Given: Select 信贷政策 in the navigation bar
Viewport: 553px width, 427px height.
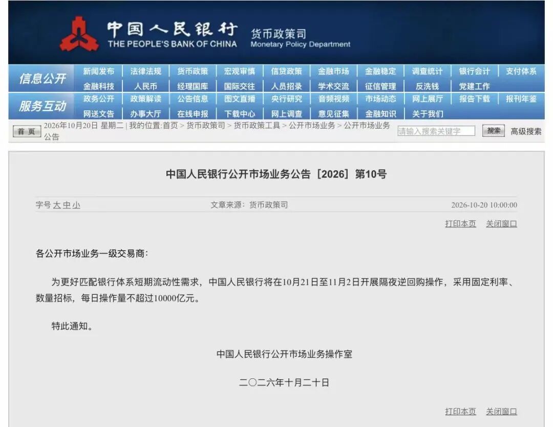Looking at the screenshot, I should point(286,71).
